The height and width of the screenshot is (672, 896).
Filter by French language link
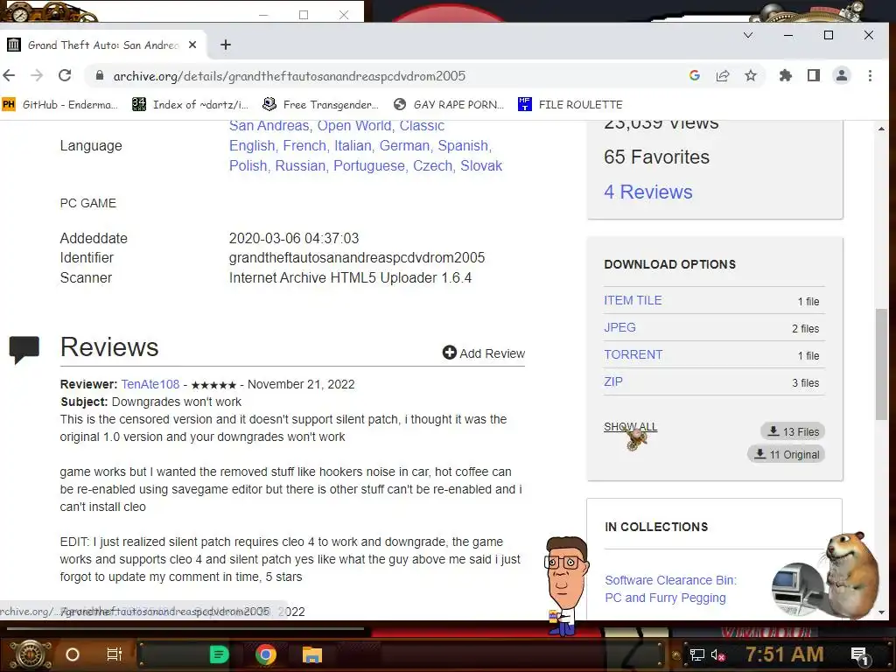pyautogui.click(x=304, y=146)
